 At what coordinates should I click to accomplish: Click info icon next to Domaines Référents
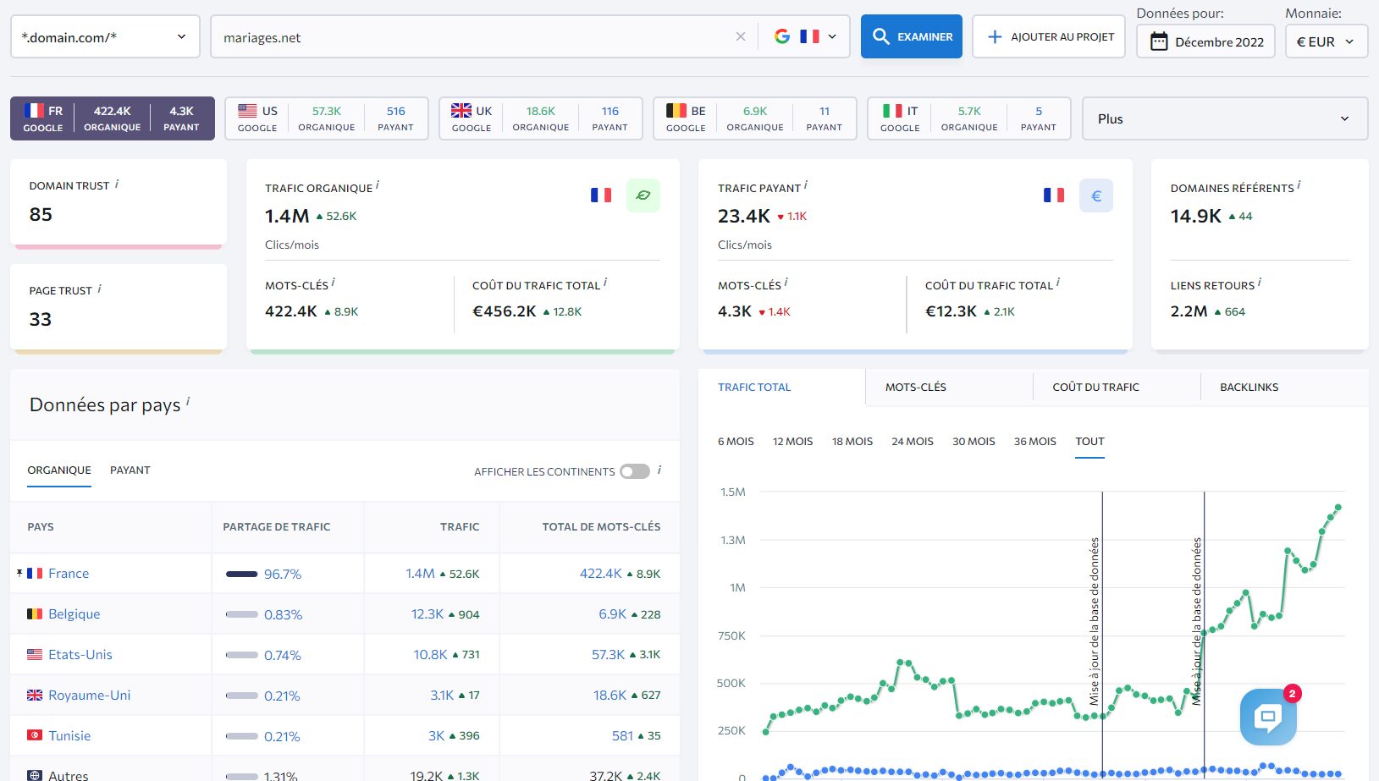[1299, 185]
